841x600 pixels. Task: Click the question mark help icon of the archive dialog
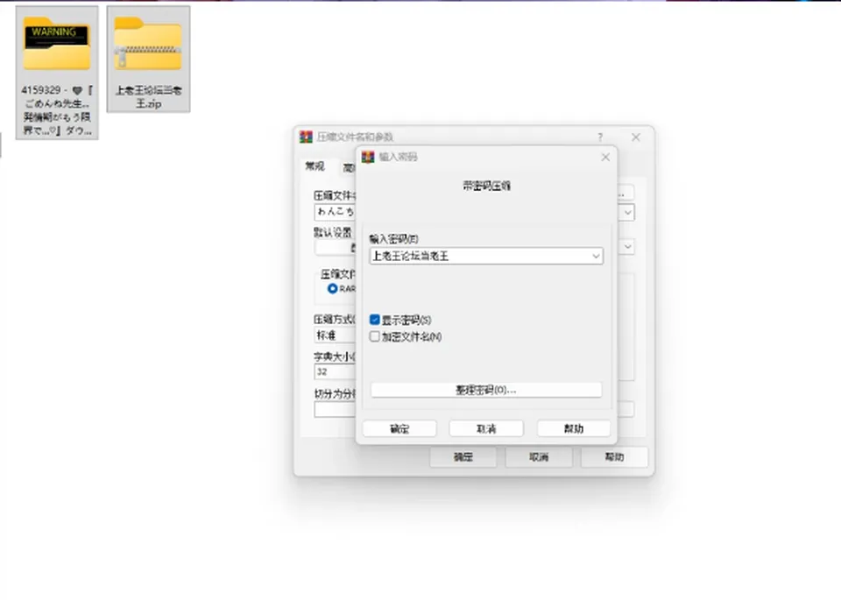coord(600,138)
